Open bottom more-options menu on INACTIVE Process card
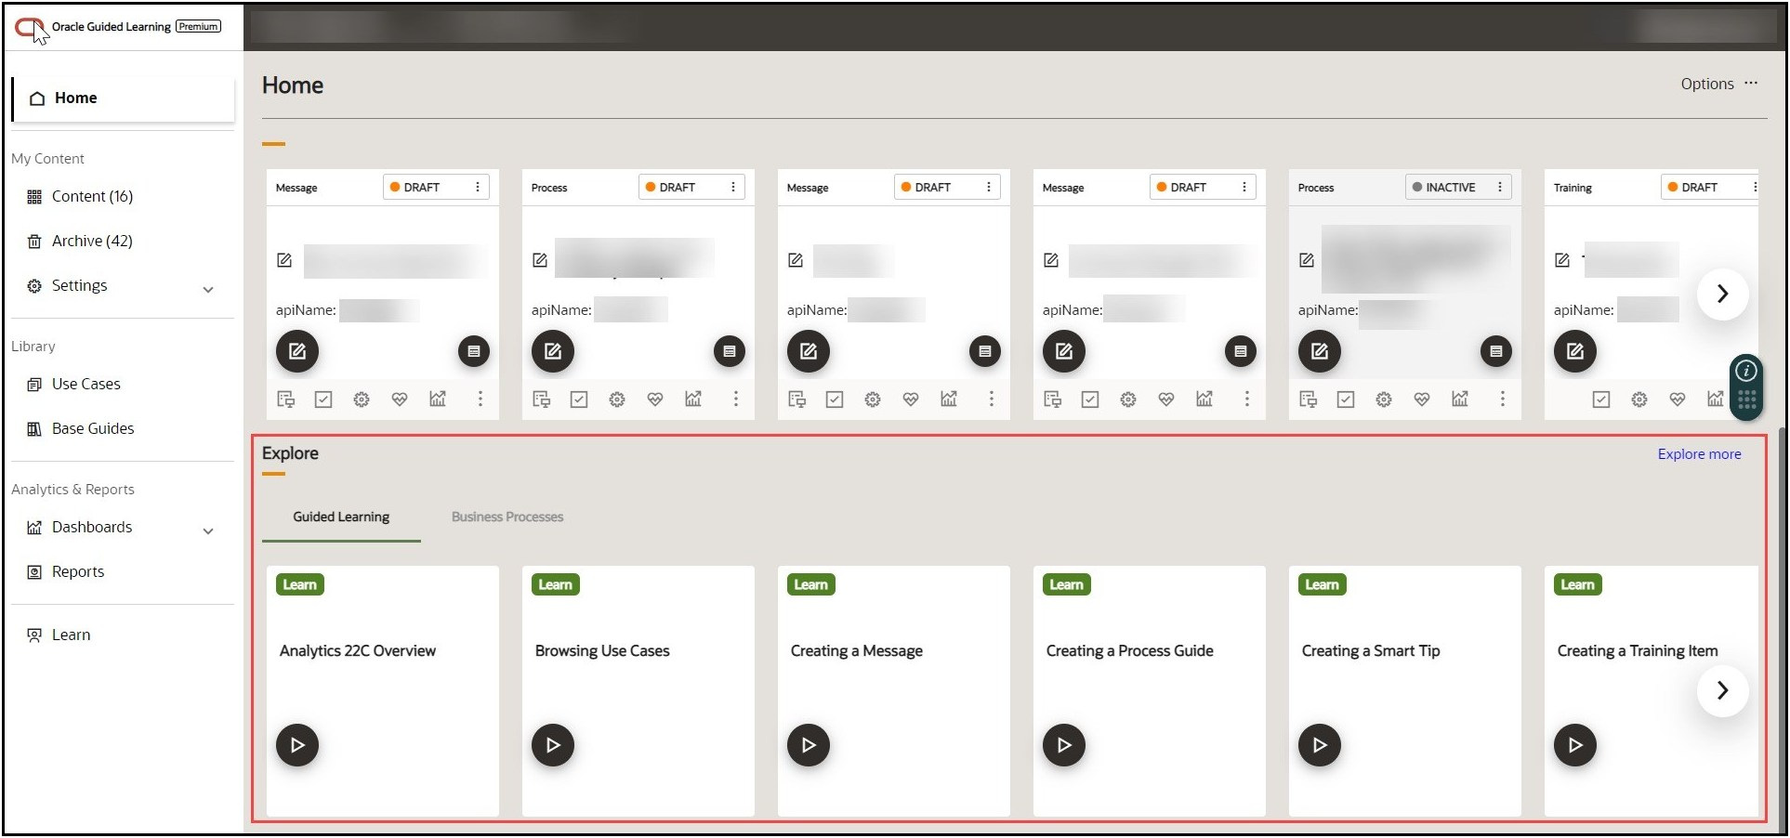The height and width of the screenshot is (838, 1790). [1503, 399]
